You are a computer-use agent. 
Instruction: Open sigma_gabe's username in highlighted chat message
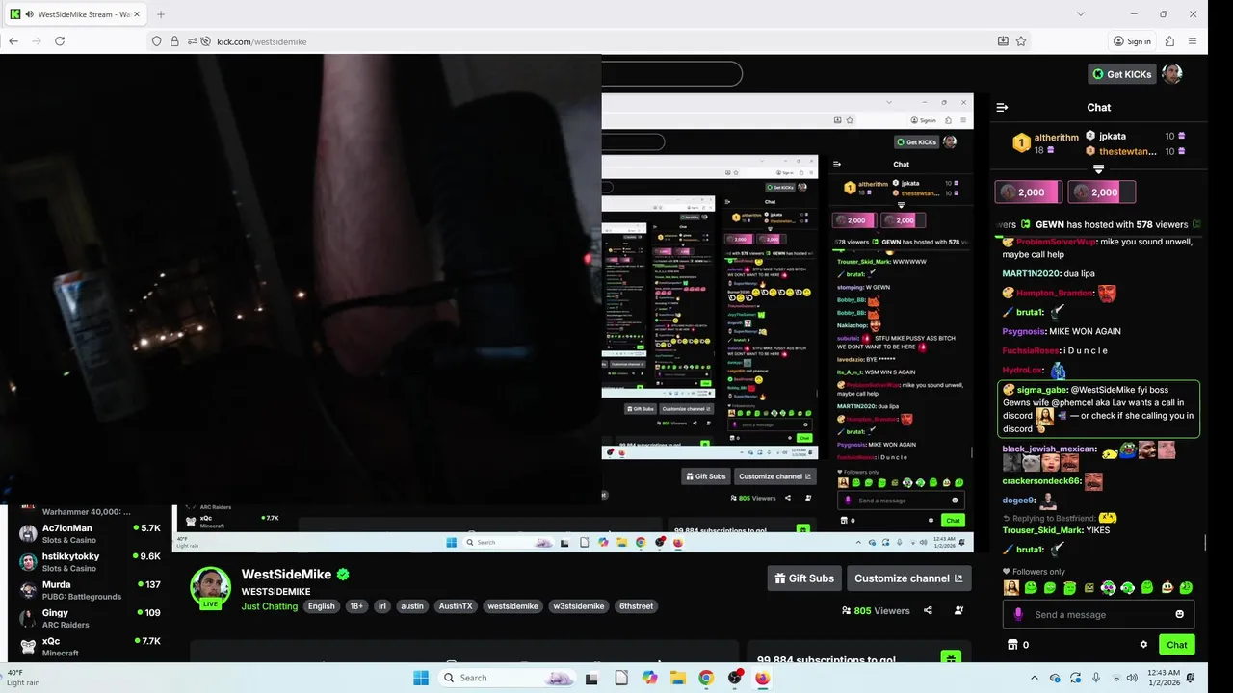coord(1041,390)
